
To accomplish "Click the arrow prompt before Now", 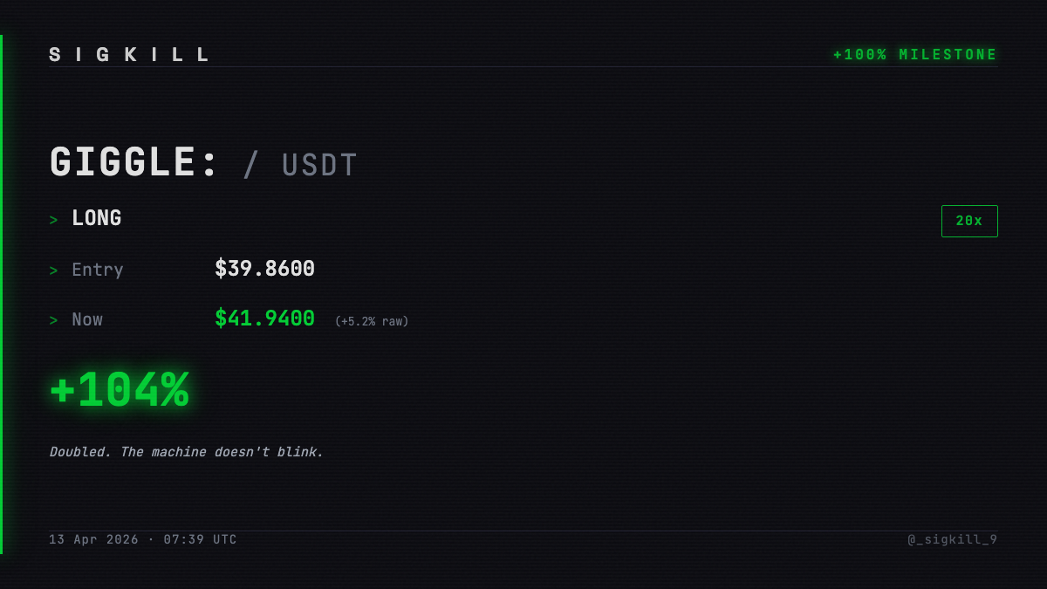I will tap(53, 320).
